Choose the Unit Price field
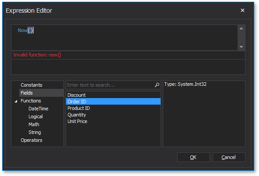The width and height of the screenshot is (259, 176). 113,121
